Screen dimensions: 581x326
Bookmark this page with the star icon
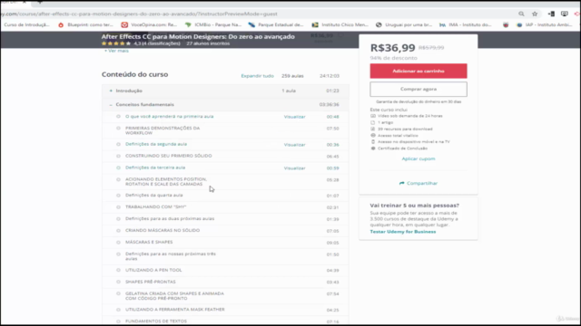pyautogui.click(x=535, y=14)
